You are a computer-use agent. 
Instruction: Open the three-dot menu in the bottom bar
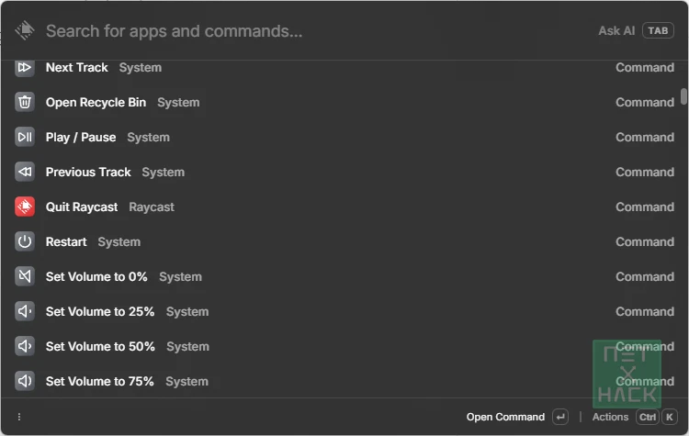[19, 417]
